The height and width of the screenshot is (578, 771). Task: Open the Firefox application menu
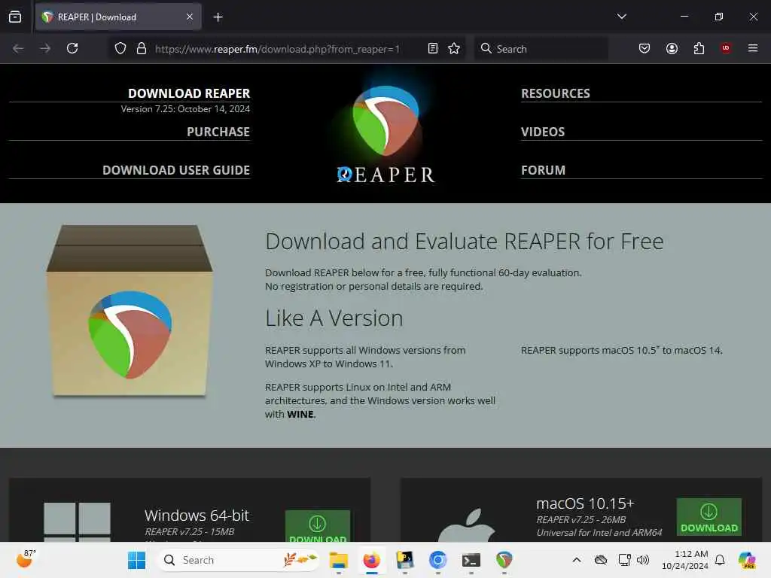click(x=753, y=48)
